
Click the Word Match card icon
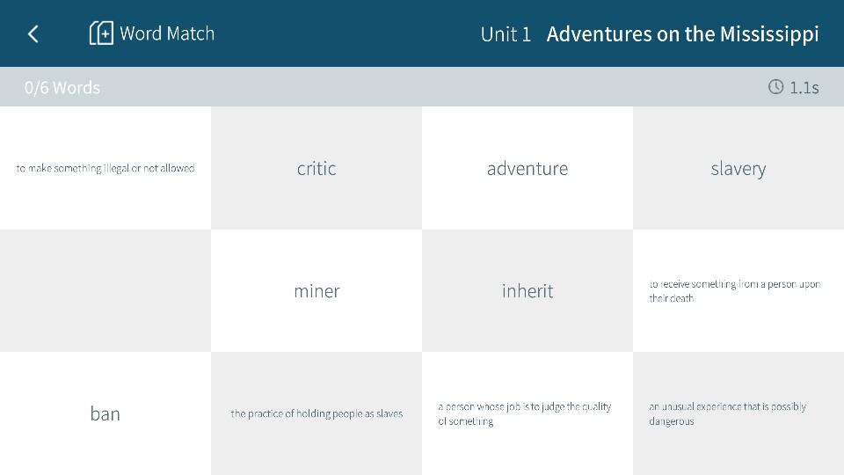tap(101, 33)
